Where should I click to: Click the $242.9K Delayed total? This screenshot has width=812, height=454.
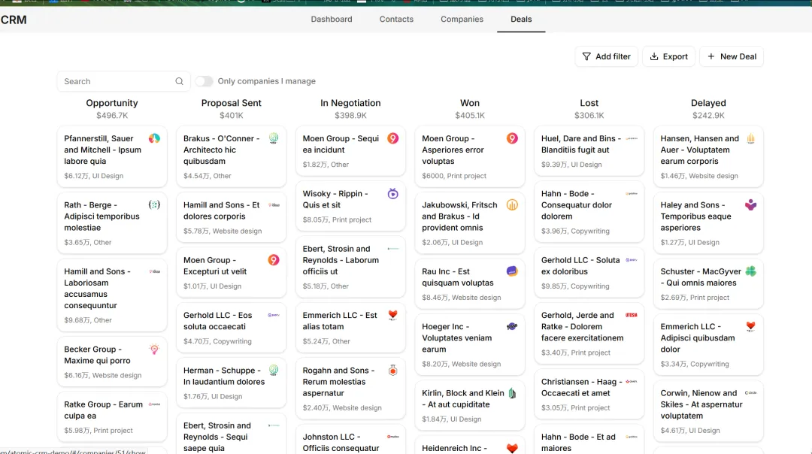click(x=708, y=116)
